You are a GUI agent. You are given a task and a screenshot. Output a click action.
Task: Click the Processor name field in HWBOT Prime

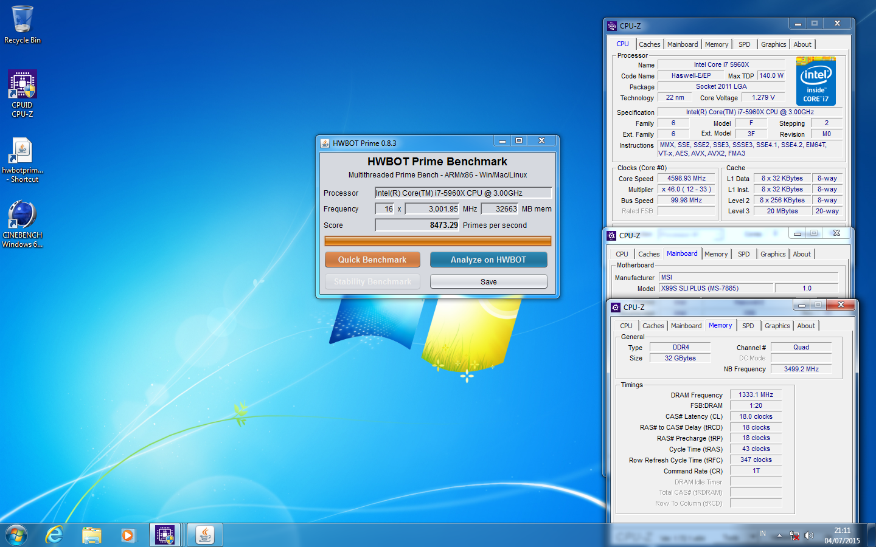click(463, 193)
